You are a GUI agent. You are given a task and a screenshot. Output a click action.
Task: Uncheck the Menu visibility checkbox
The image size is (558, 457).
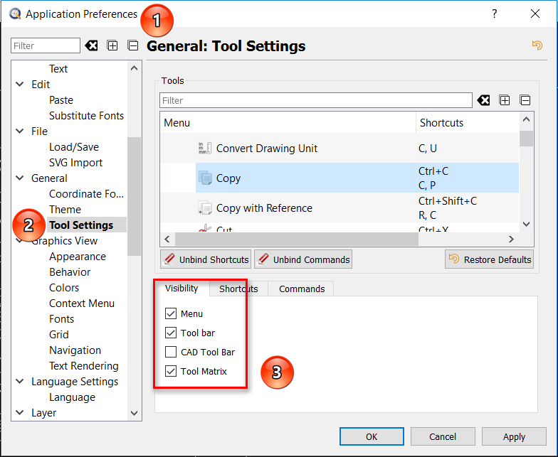click(x=171, y=313)
